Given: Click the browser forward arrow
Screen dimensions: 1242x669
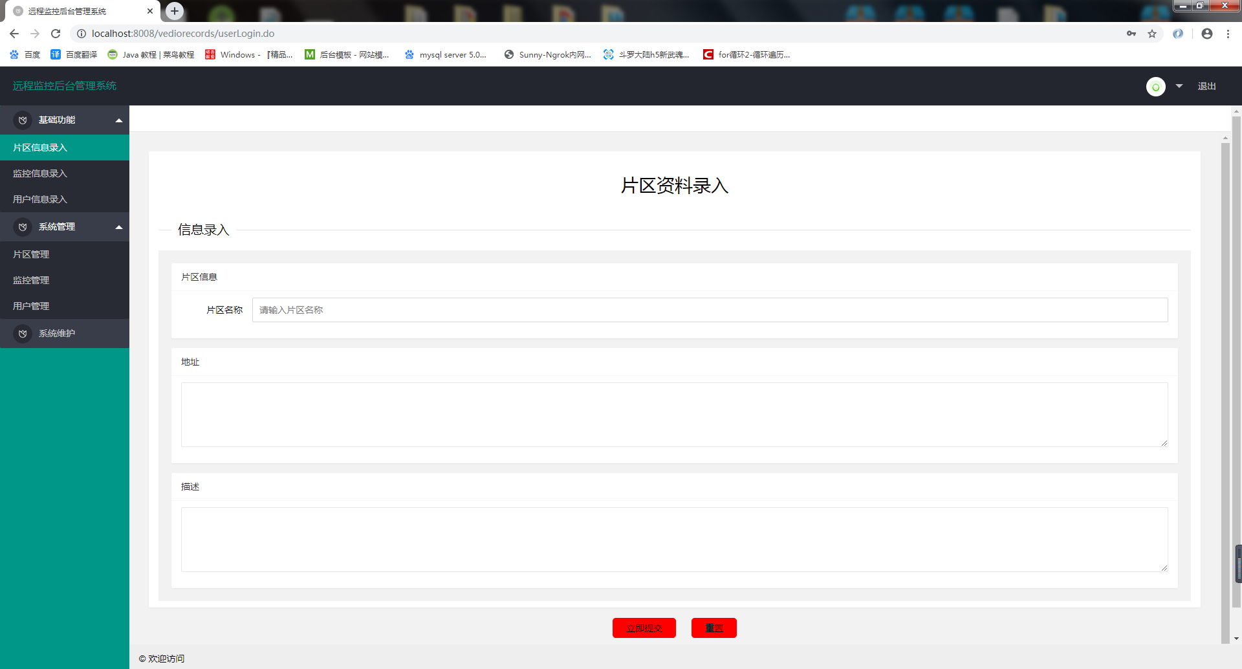Looking at the screenshot, I should click(35, 34).
